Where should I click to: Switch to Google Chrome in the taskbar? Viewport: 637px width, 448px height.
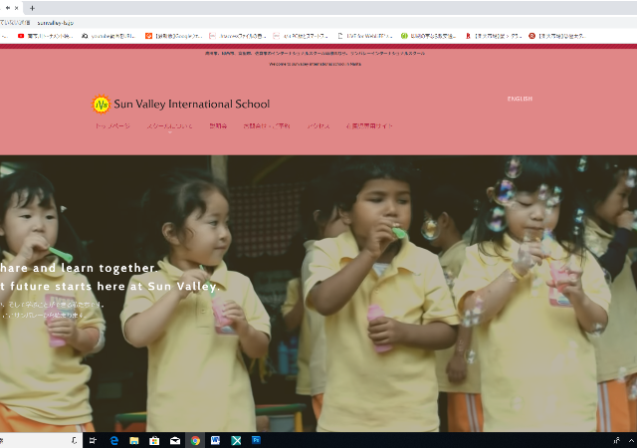click(x=195, y=440)
